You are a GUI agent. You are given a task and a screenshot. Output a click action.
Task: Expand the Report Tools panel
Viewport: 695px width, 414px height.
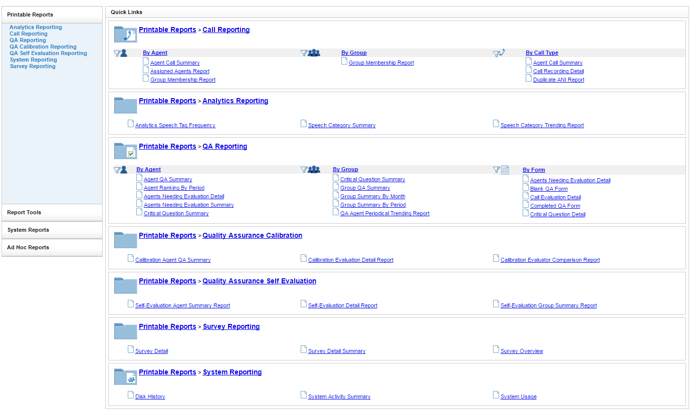tap(52, 213)
